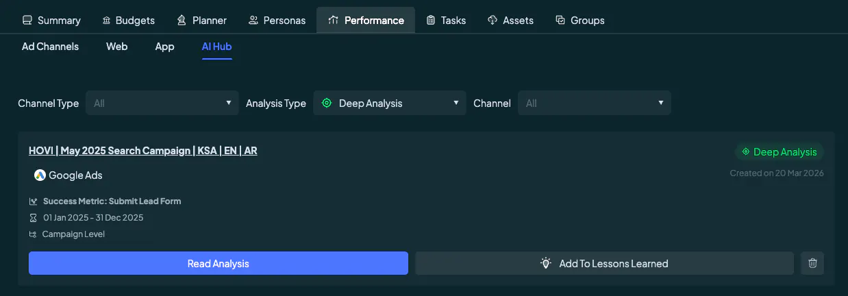Click the Read Analysis button

pos(219,263)
